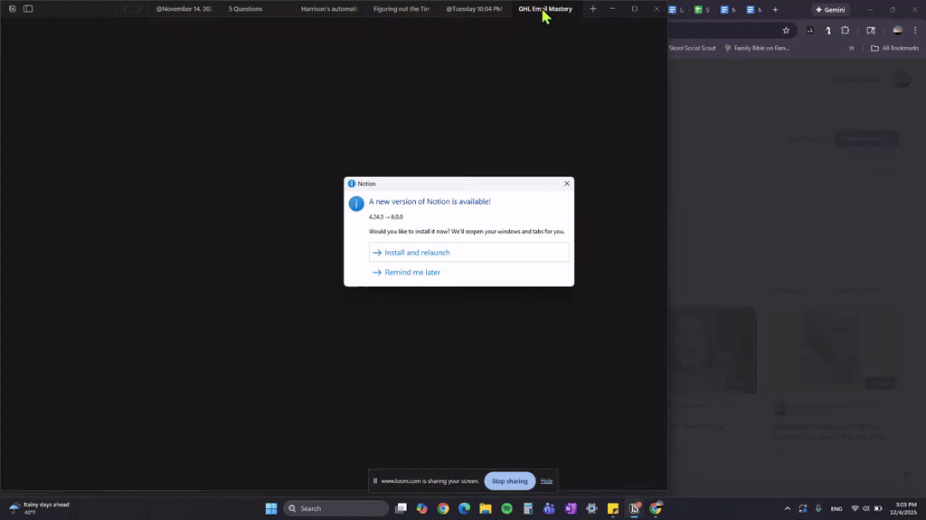
Task: Switch to Harrison's automation tab
Action: [x=329, y=9]
